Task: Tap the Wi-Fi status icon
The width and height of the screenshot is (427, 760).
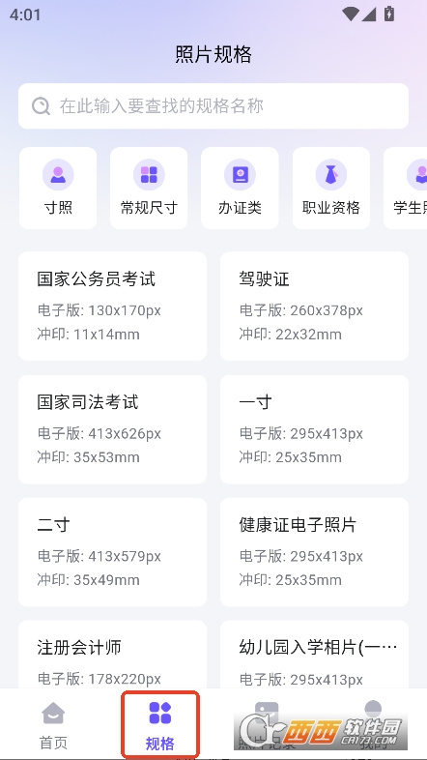Action: 350,15
